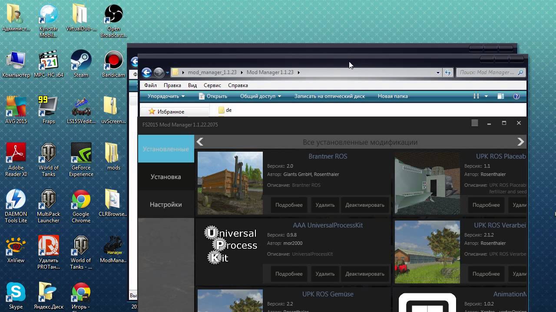
Task: Open the Удалить PROТан desktop icon
Action: [x=49, y=252]
